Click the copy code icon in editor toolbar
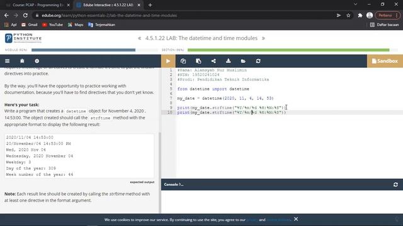Image resolution: width=403 pixels, height=226 pixels. 183,61
